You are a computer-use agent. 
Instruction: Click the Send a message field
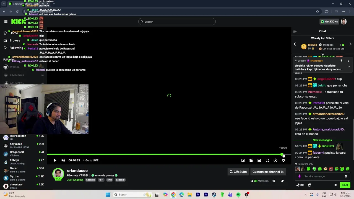(323, 176)
